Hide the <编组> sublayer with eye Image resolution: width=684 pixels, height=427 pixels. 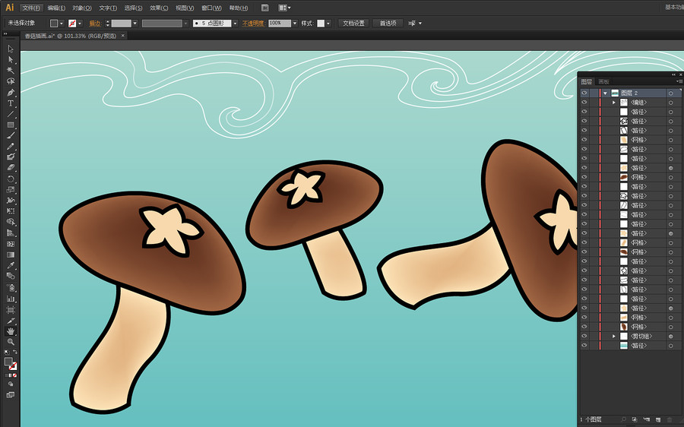pos(584,103)
